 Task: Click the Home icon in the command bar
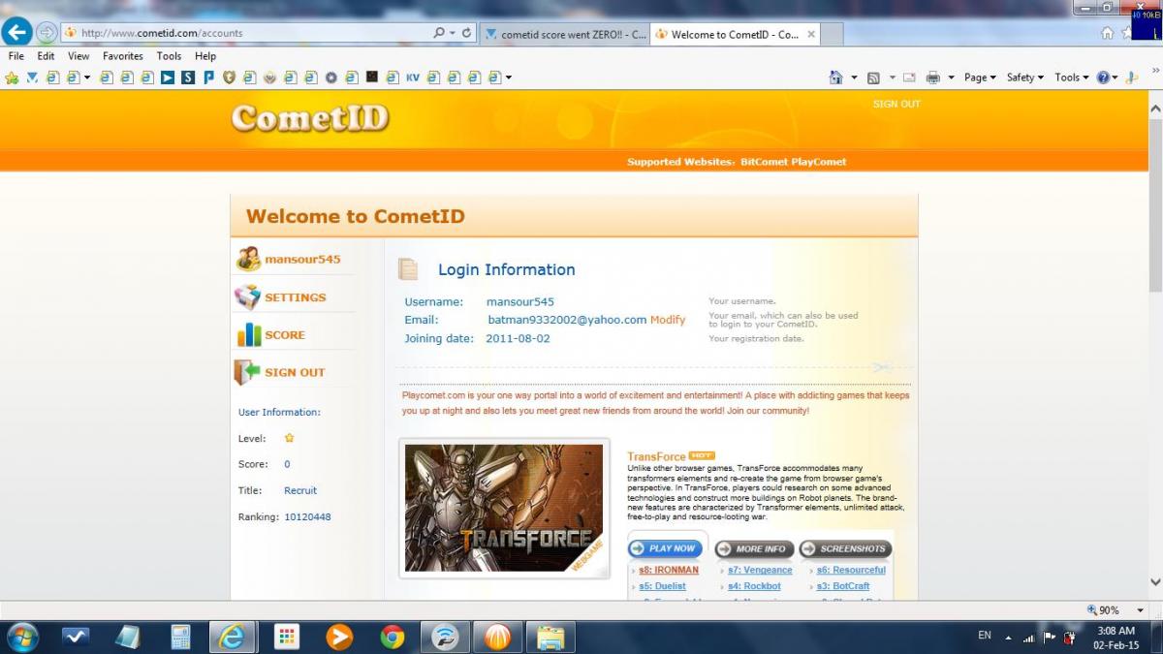[835, 78]
